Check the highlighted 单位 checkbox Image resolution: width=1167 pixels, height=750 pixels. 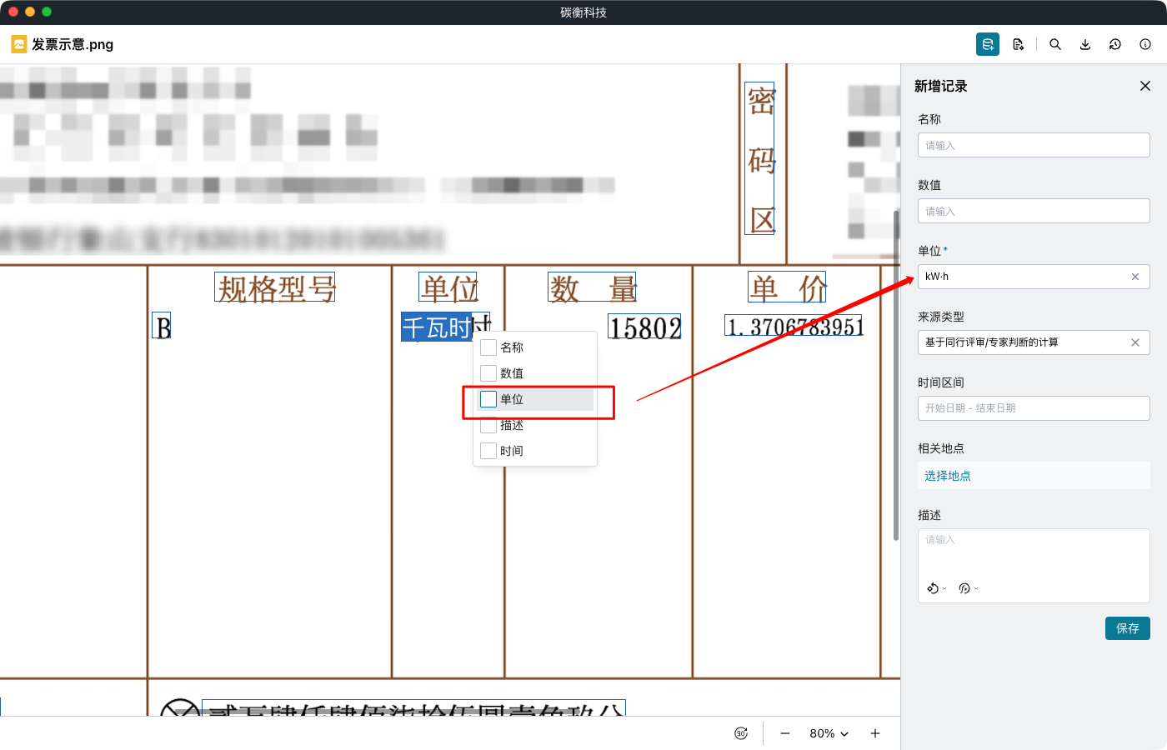pos(488,399)
